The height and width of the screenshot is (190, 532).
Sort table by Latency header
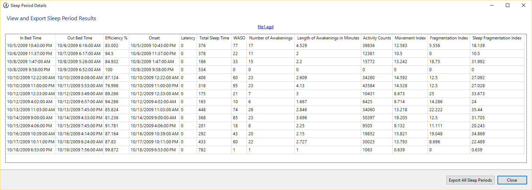(188, 38)
